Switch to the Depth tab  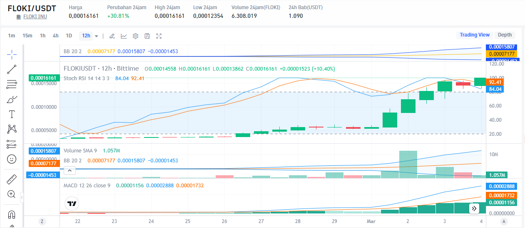tap(505, 35)
